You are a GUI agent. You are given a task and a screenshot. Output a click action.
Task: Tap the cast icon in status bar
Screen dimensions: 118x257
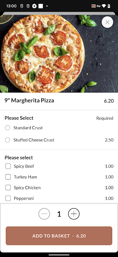click(x=93, y=6)
